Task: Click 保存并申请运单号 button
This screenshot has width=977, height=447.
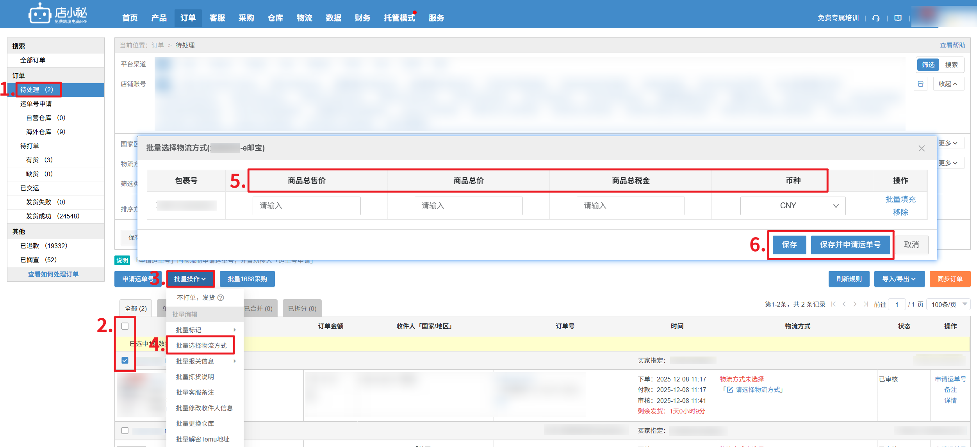Action: 850,245
